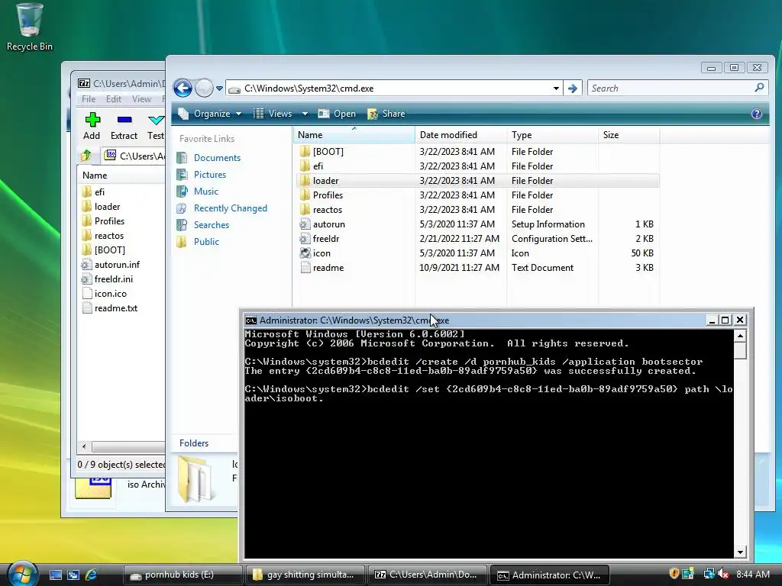
Task: Switch to 7-Zip taskbar button
Action: 426,575
